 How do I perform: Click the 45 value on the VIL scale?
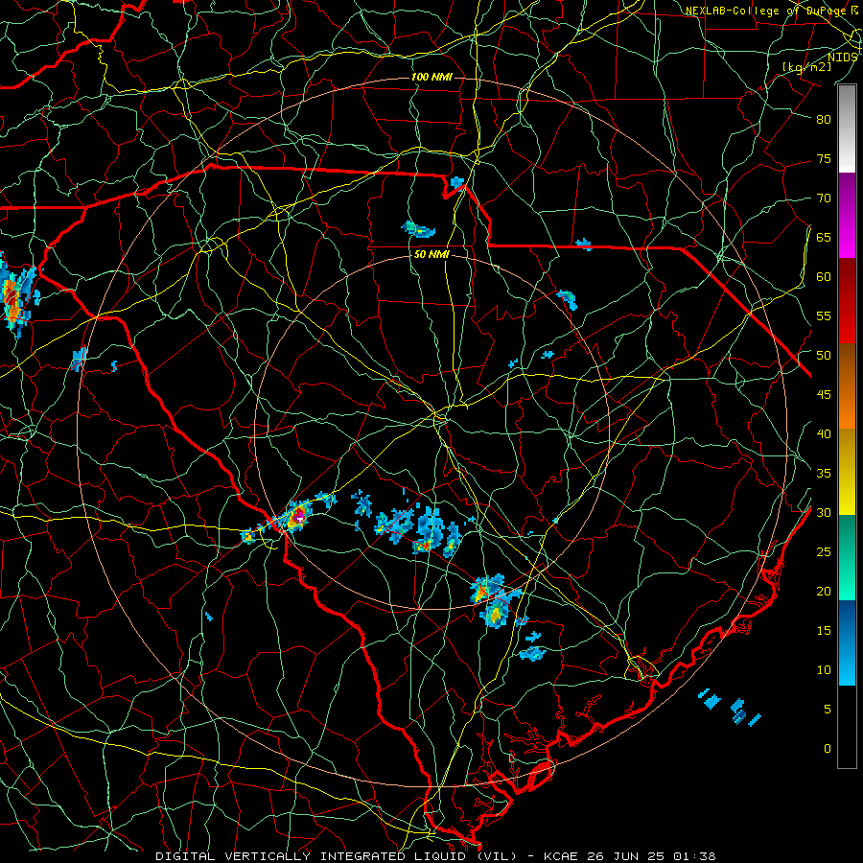(824, 395)
